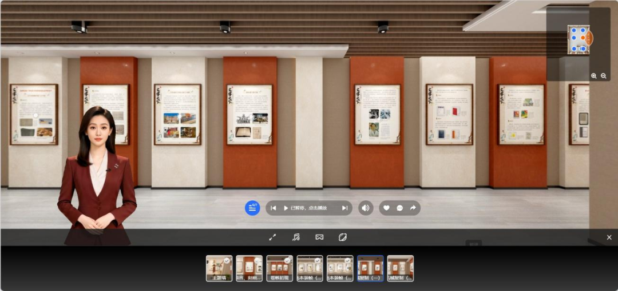Viewport: 618px width, 291px height.
Task: Toggle the little planet view icon
Action: coord(343,237)
